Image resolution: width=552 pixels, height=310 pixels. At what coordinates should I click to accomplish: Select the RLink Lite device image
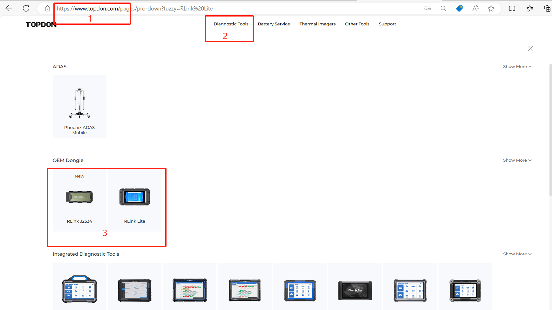click(135, 197)
